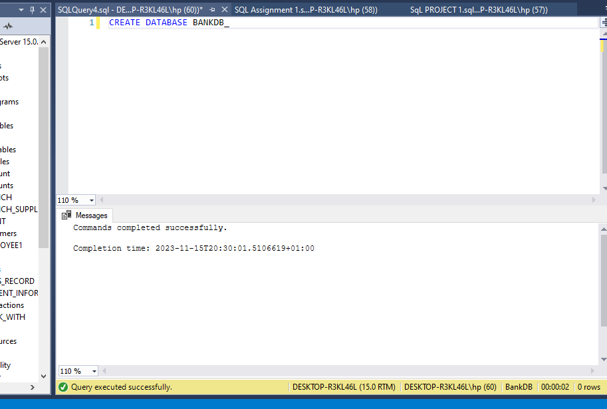The width and height of the screenshot is (607, 409).
Task: Click BankDB in the status bar
Action: click(x=519, y=386)
